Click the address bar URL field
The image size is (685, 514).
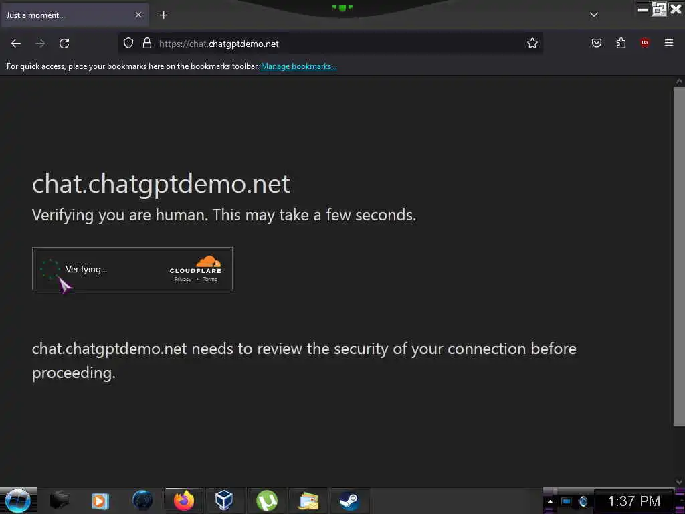point(330,44)
